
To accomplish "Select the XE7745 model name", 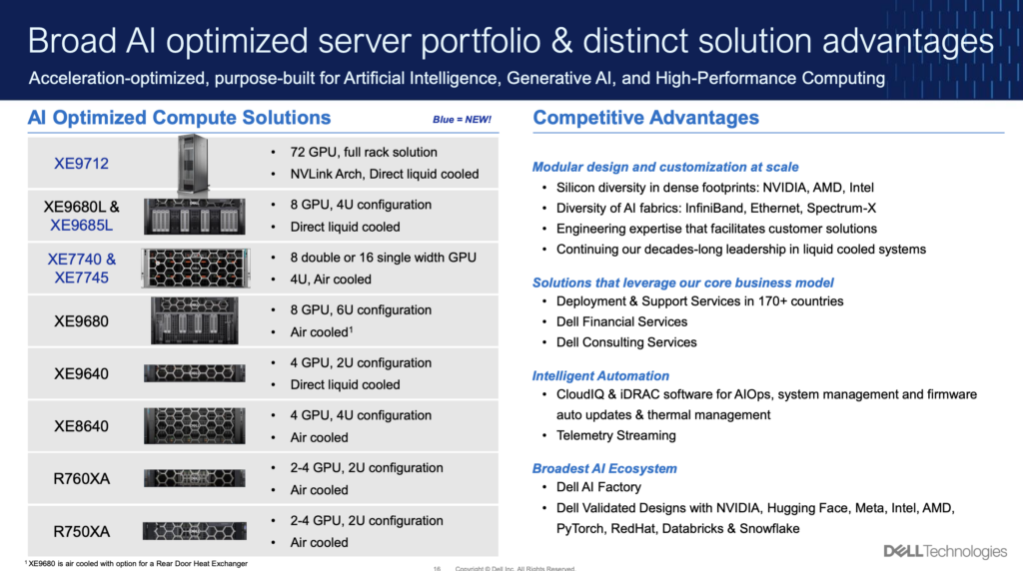I will click(82, 278).
